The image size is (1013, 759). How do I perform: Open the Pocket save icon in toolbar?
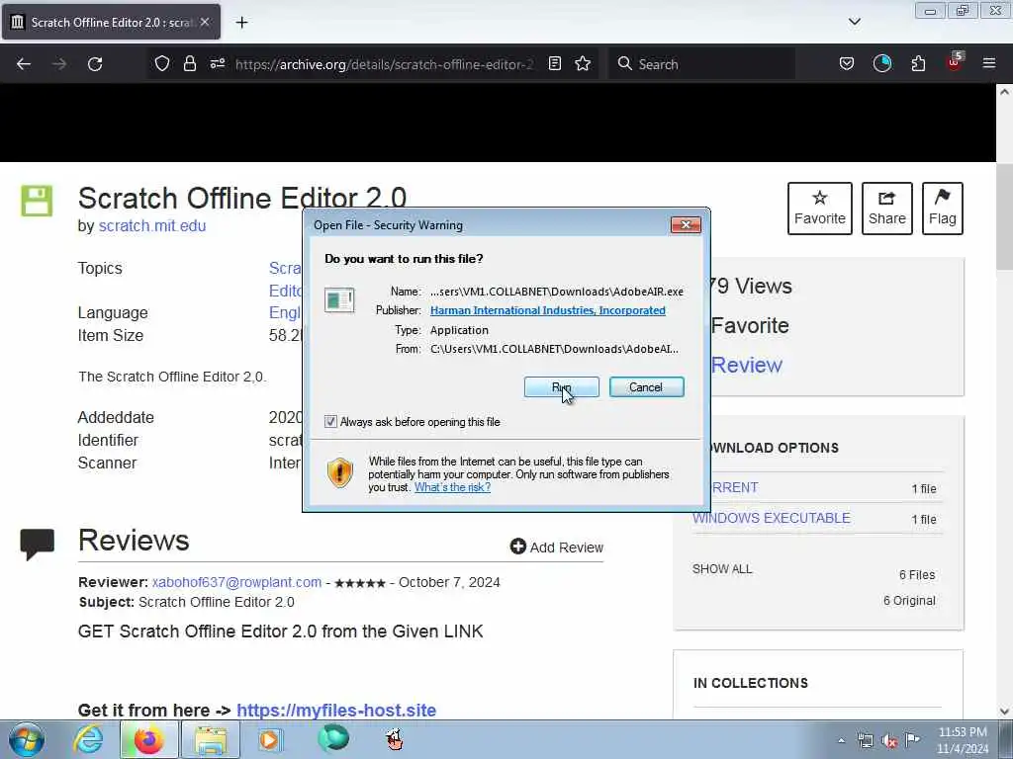point(847,63)
